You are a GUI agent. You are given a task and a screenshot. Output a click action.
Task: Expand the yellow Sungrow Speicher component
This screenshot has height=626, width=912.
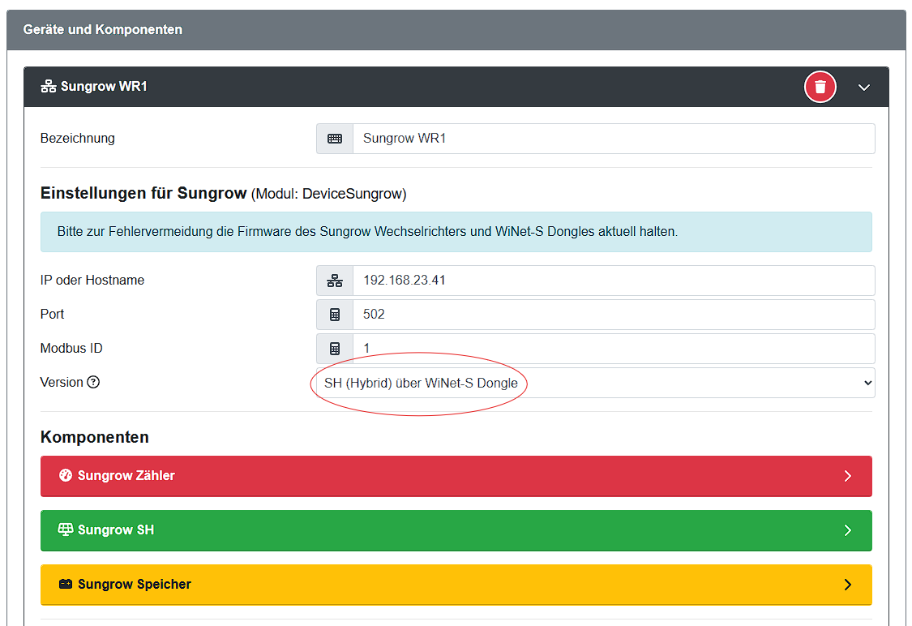456,584
